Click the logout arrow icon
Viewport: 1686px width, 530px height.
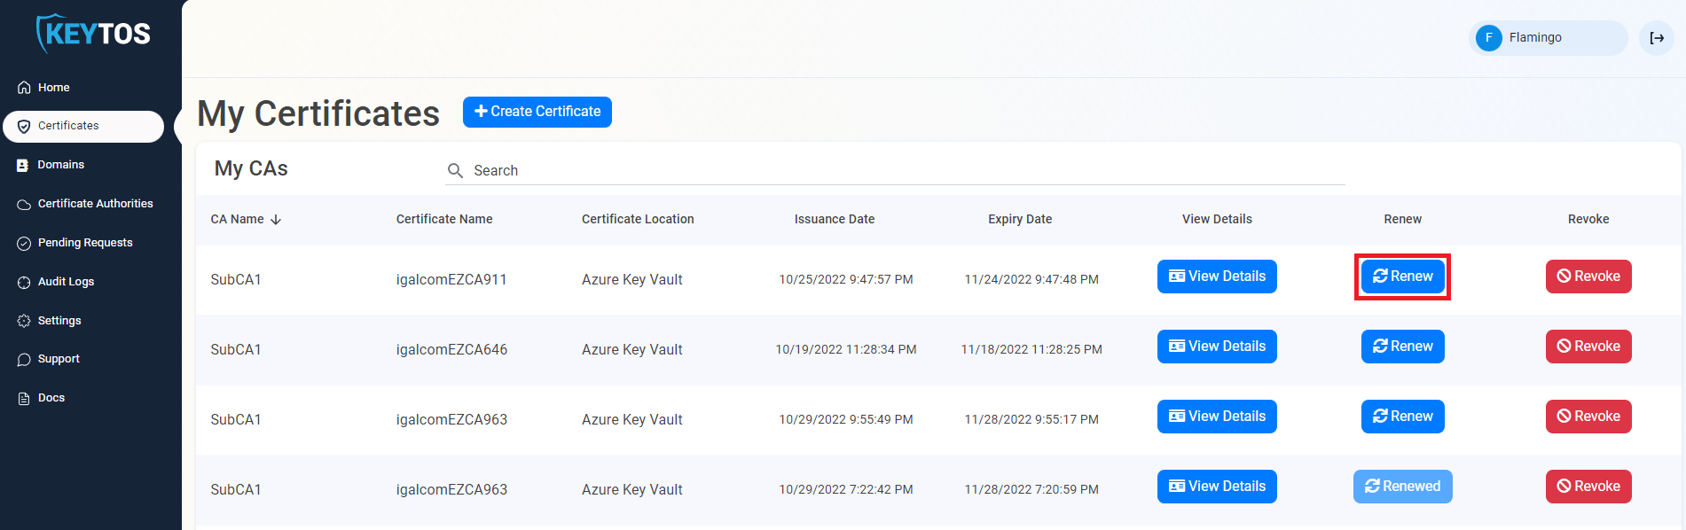coord(1657,38)
